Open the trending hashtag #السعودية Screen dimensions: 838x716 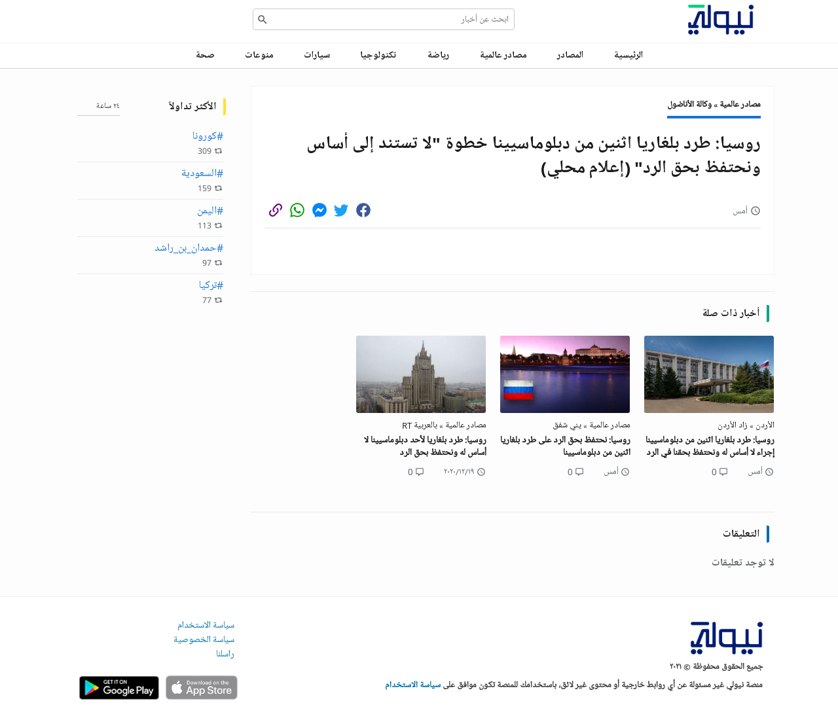[x=202, y=173]
